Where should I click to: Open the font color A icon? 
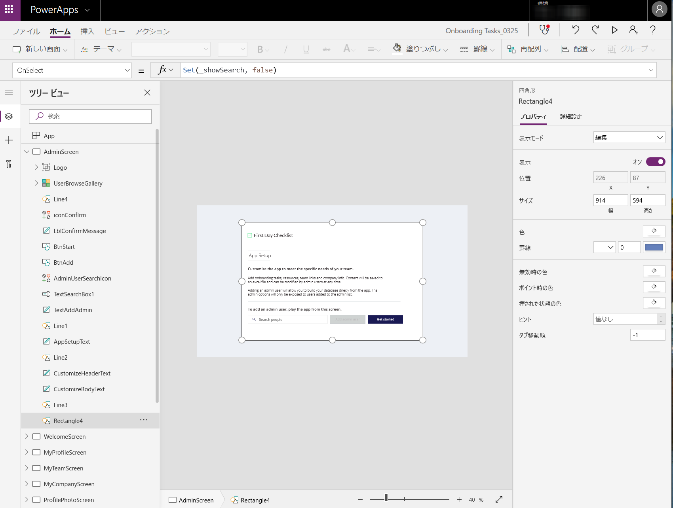[347, 49]
